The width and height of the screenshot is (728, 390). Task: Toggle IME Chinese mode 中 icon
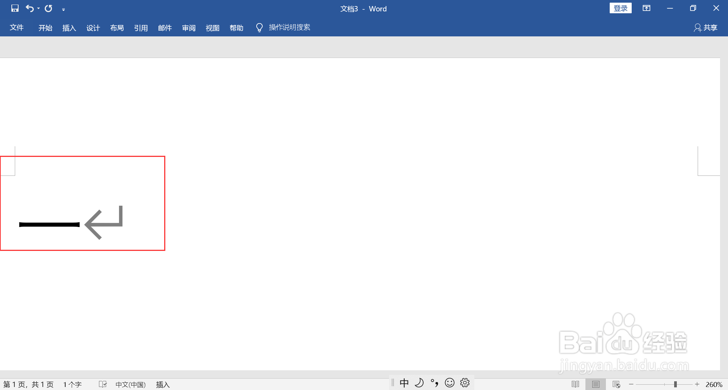tap(404, 383)
